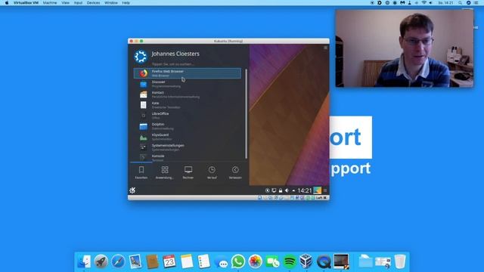Click the volume icon in Kubuntu tray
The image size is (484, 272).
pos(287,190)
